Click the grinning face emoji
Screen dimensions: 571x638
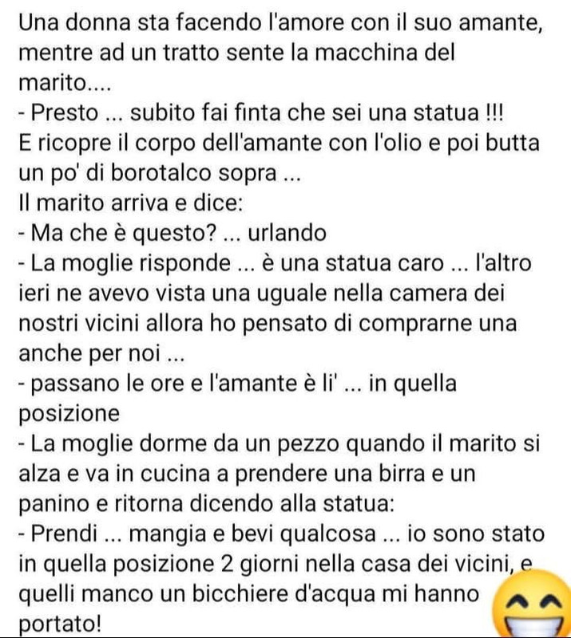(533, 604)
